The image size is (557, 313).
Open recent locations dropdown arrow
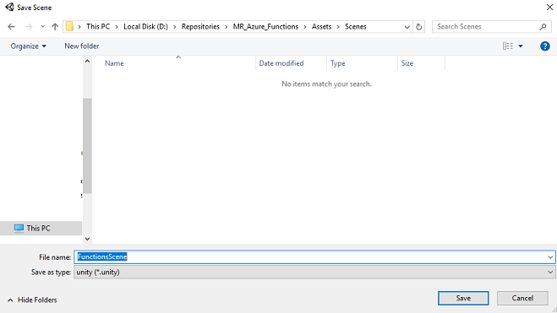click(42, 27)
